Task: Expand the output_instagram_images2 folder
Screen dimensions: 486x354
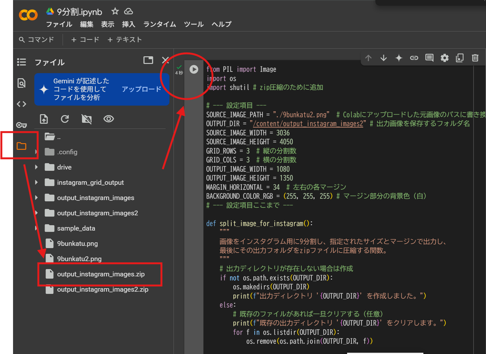Action: 37,213
